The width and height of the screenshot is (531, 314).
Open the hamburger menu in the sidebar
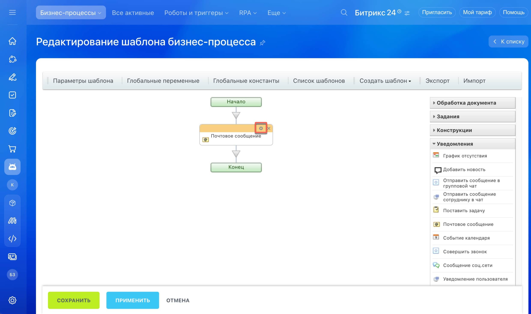(12, 12)
